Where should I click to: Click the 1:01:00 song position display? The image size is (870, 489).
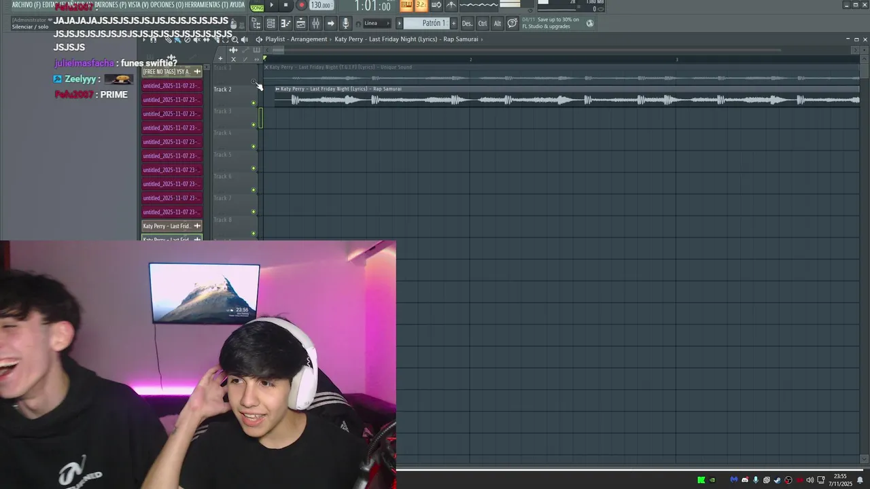coord(372,6)
